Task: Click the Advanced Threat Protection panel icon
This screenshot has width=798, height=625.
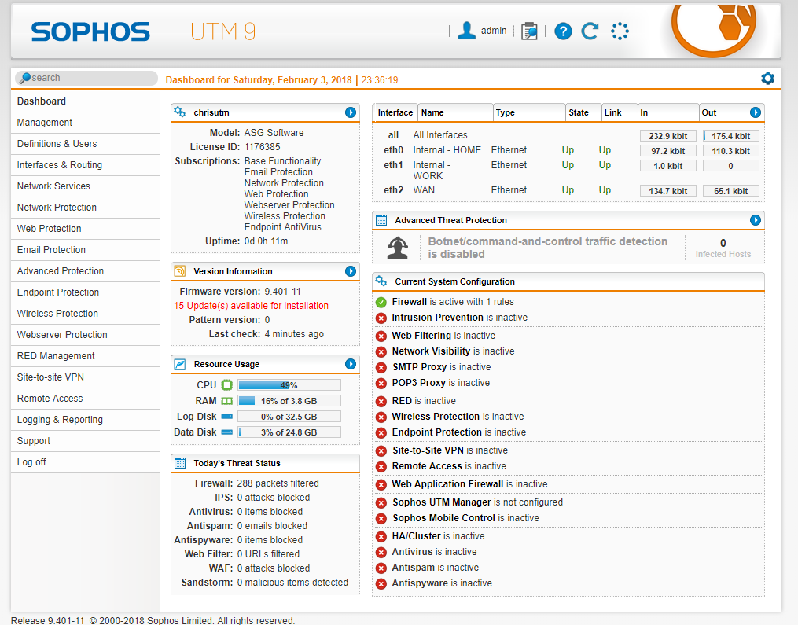Action: coord(381,220)
